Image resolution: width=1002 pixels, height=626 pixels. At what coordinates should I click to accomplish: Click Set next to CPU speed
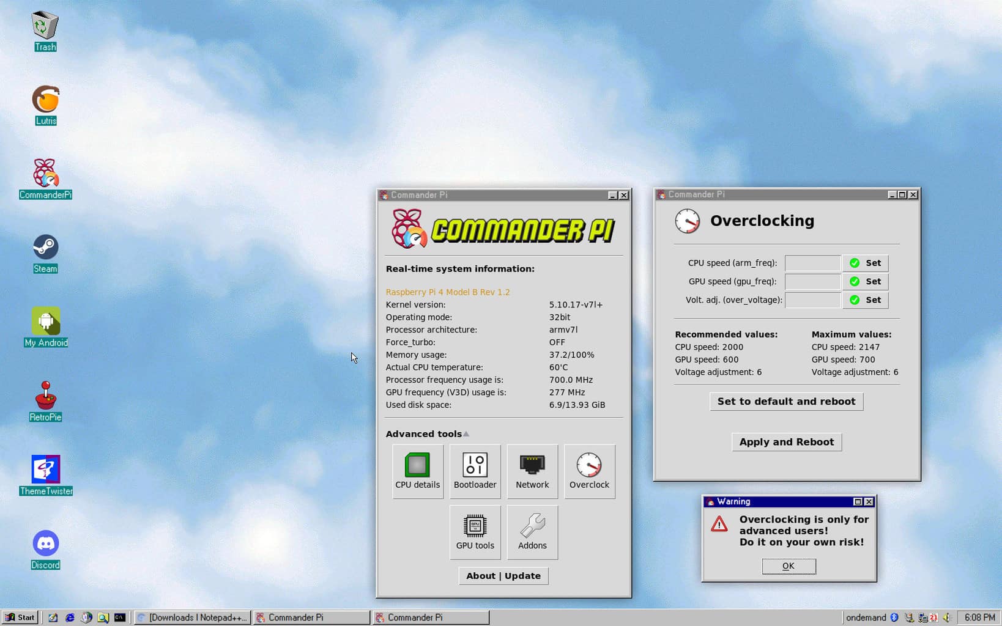tap(865, 263)
